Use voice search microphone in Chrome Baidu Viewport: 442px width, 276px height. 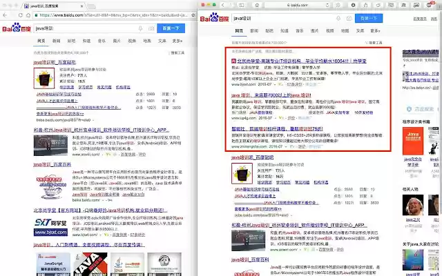(x=140, y=28)
